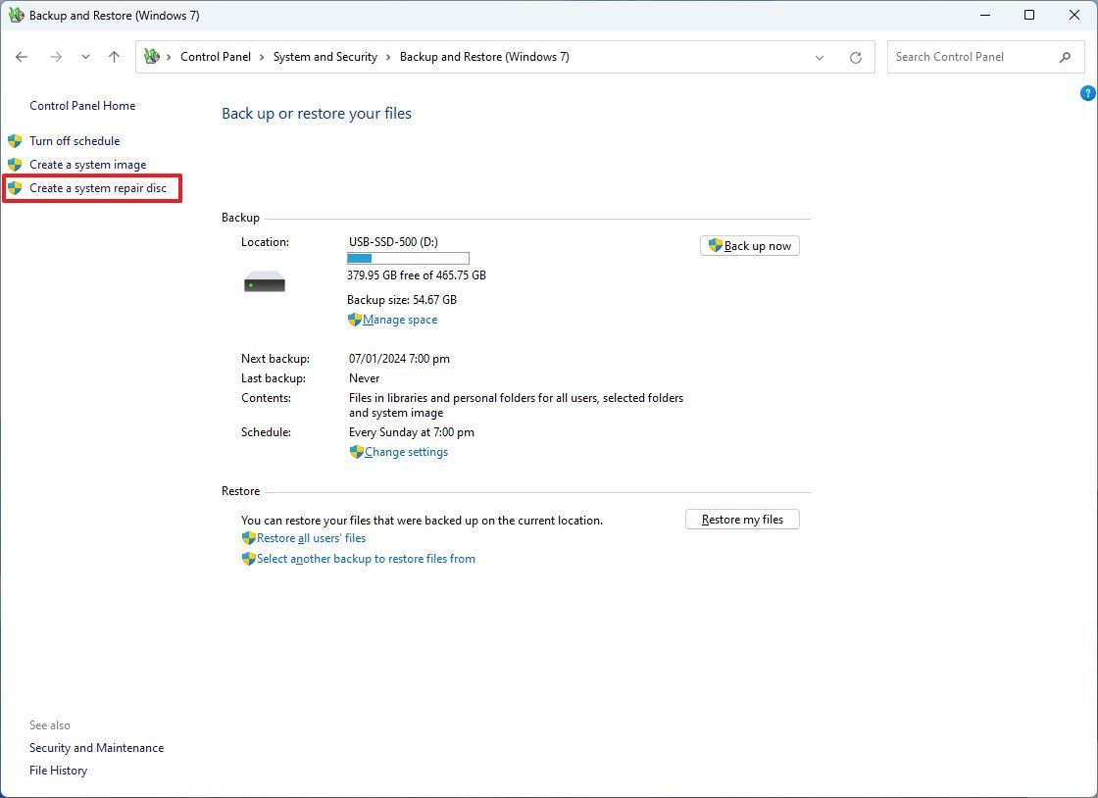
Task: Click the Up one level arrow
Action: pos(114,57)
